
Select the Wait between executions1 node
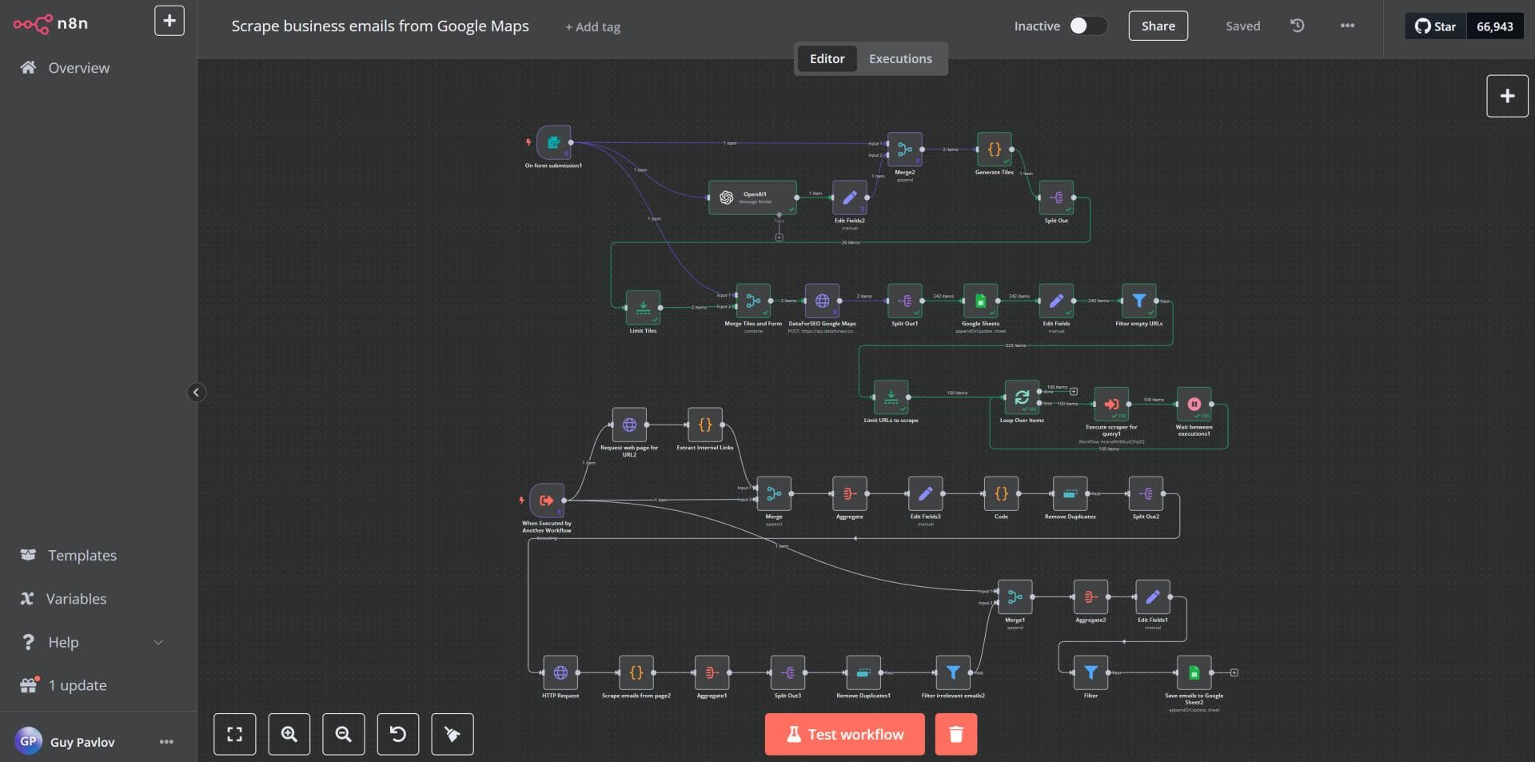pos(1194,404)
